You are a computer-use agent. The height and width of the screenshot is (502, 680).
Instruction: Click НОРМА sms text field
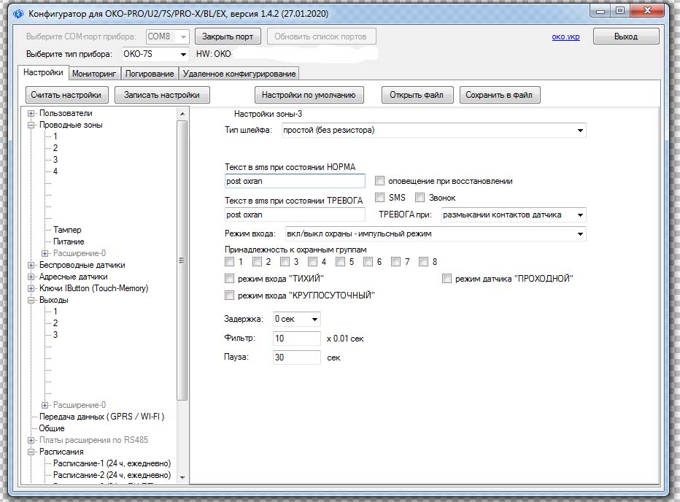point(295,181)
